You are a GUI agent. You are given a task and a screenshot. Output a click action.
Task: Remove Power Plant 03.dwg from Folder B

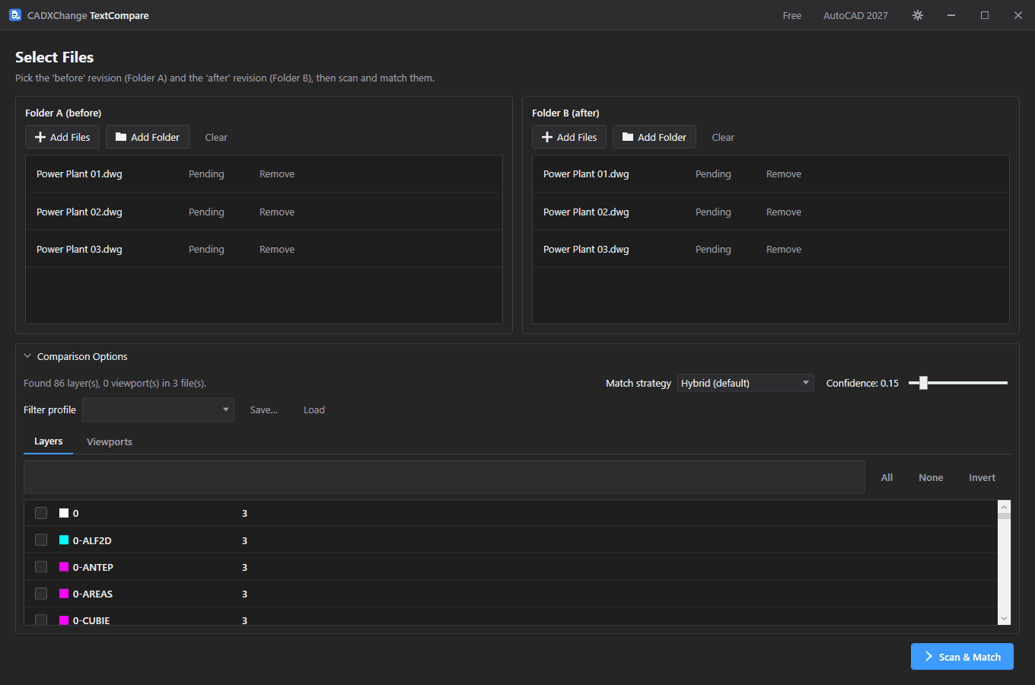(784, 250)
